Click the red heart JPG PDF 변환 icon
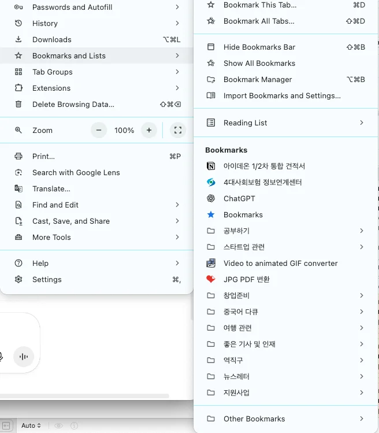The image size is (379, 433). (211, 279)
